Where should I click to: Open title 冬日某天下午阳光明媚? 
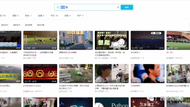pos(74,87)
